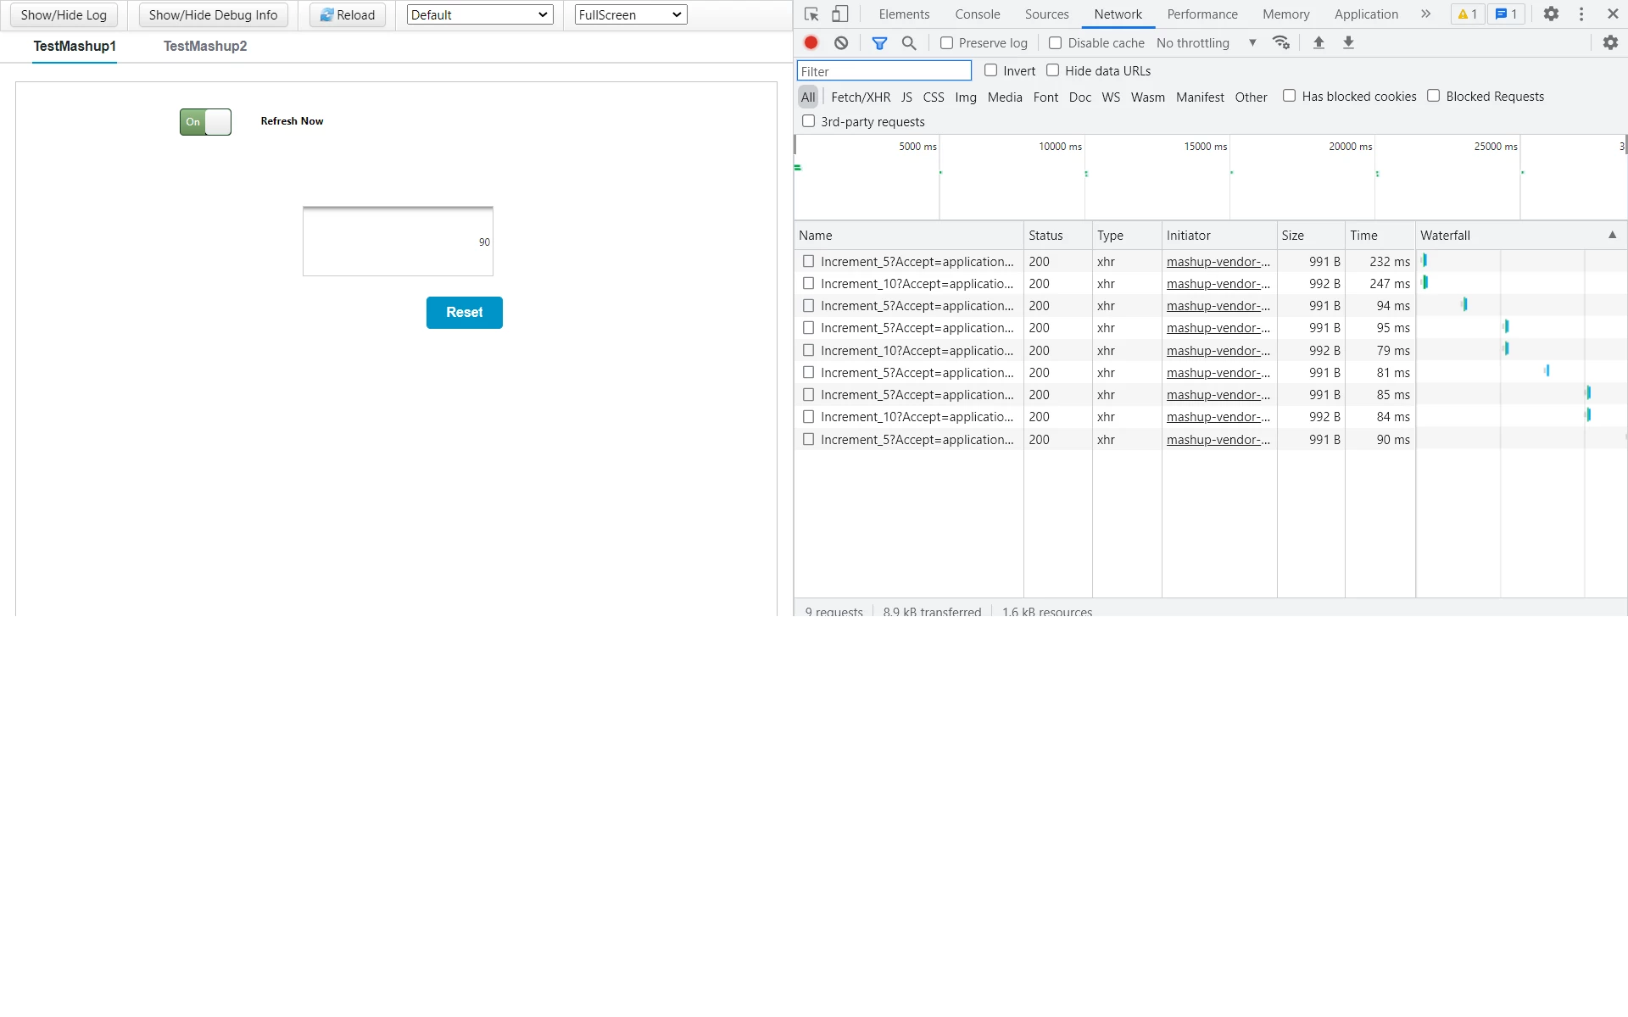Screen dimensions: 1628x1017
Task: Open network search magnifier icon
Action: [x=909, y=42]
